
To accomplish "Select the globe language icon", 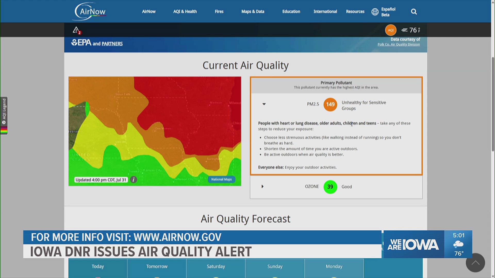I will pyautogui.click(x=375, y=12).
